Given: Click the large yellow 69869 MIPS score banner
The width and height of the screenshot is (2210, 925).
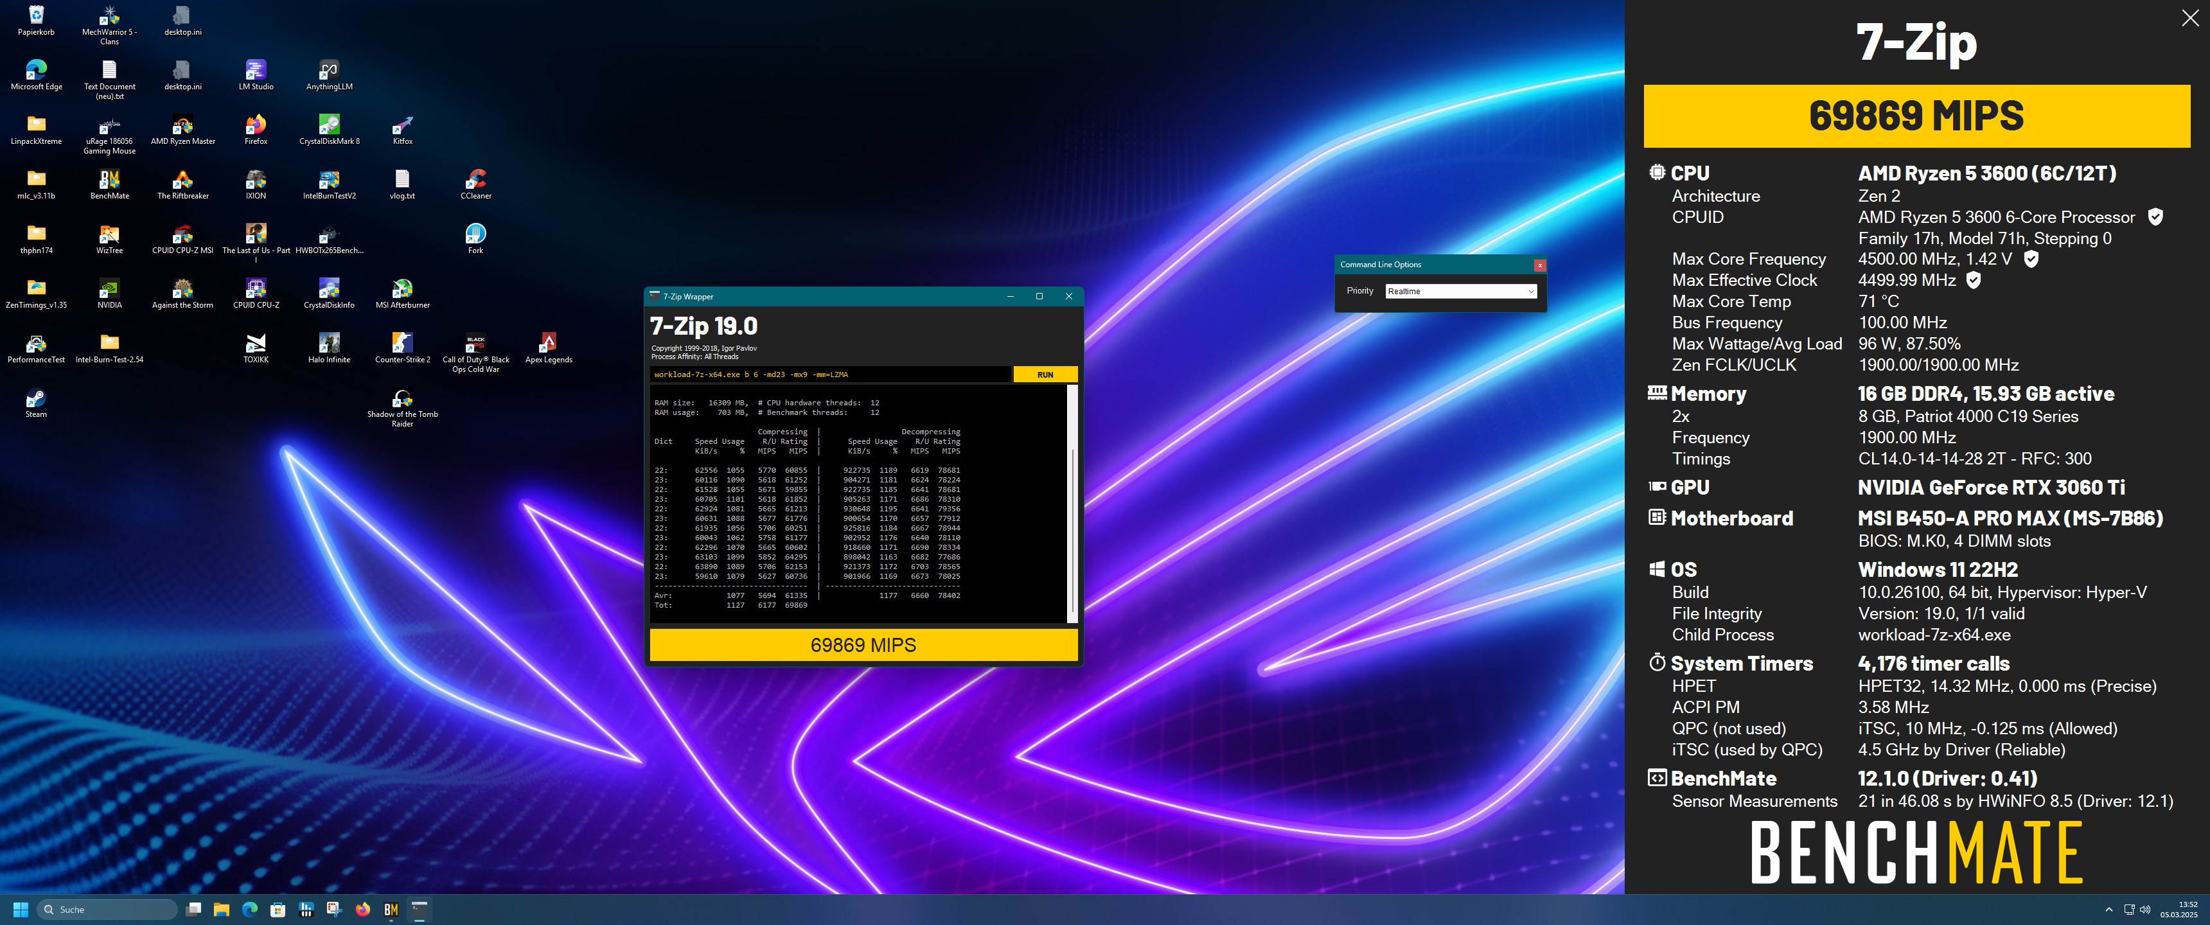Looking at the screenshot, I should pos(1916,116).
